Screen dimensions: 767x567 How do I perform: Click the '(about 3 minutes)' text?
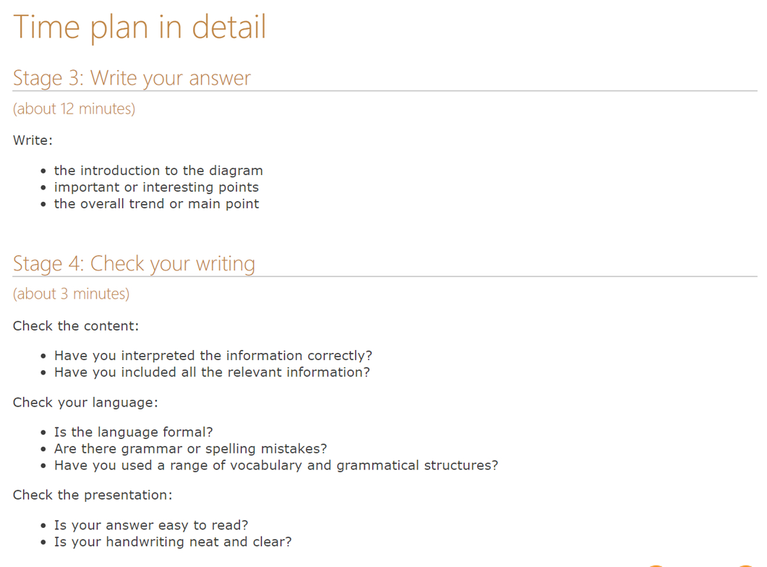[x=71, y=294]
